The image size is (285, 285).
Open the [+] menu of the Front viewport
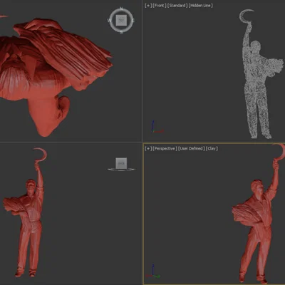(x=148, y=6)
